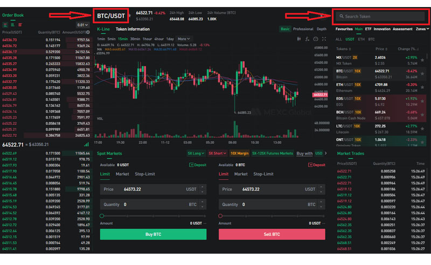Click the red Deposit icon for BTC

(310, 165)
